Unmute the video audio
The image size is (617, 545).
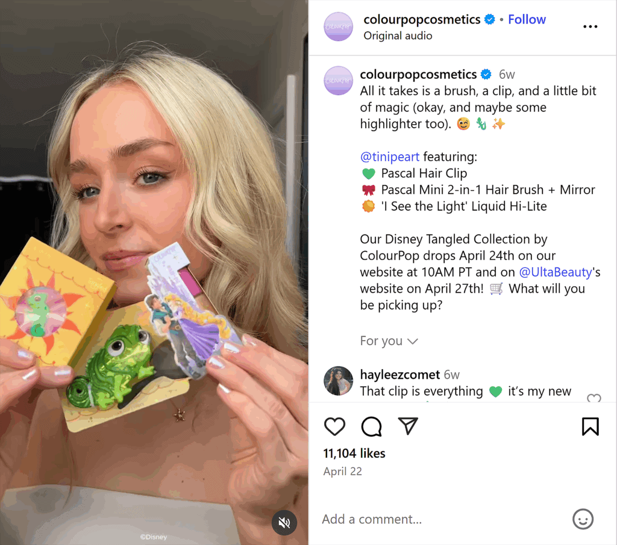[284, 523]
